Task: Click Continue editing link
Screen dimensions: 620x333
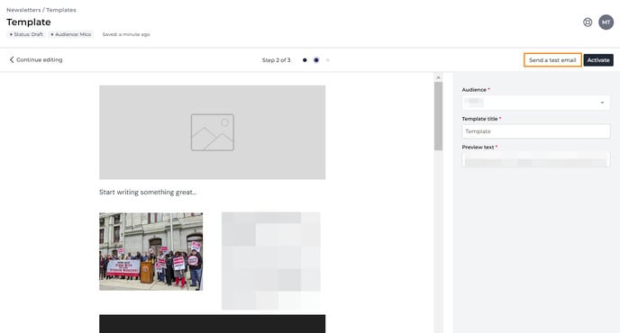Action: pyautogui.click(x=39, y=59)
